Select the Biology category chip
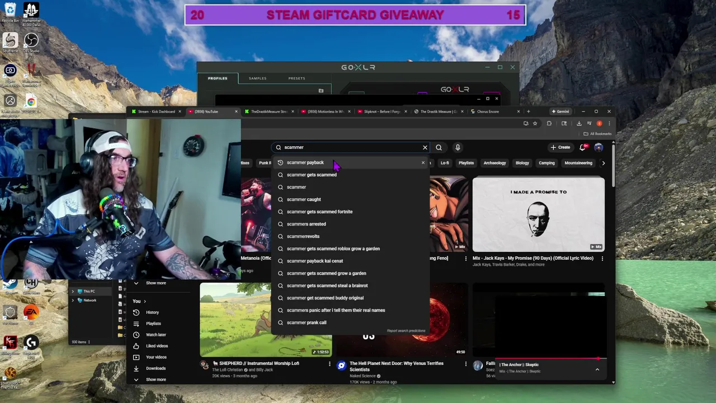Screen dimensions: 716x403 pyautogui.click(x=522, y=163)
